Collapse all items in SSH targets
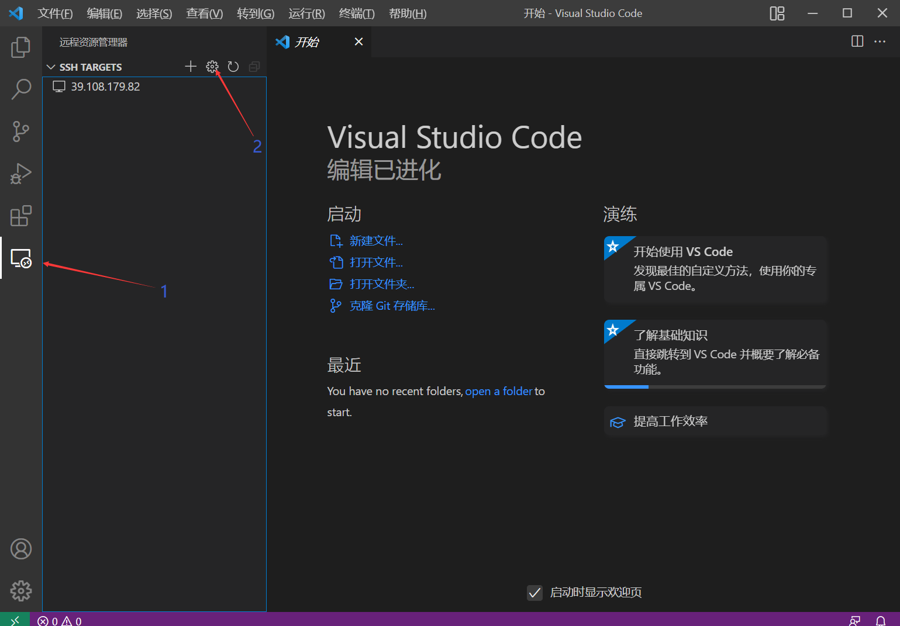The image size is (900, 626). 254,67
